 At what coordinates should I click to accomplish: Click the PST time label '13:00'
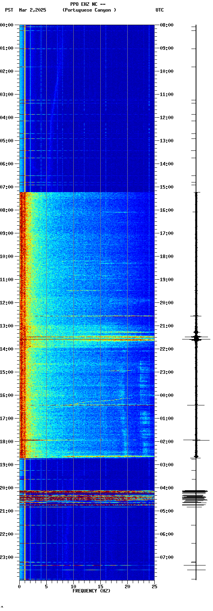[x=7, y=326]
